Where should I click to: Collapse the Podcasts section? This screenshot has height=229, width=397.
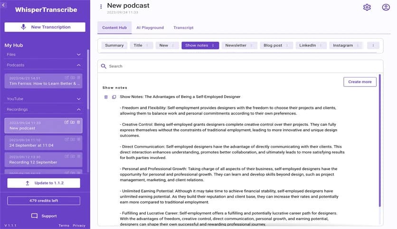point(78,65)
